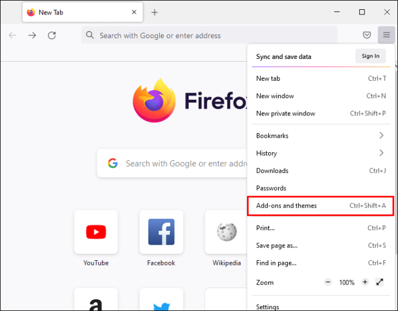Image resolution: width=398 pixels, height=311 pixels.
Task: Click the YouTube label text
Action: (x=96, y=263)
